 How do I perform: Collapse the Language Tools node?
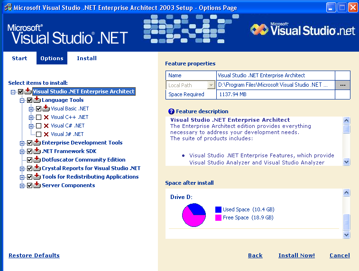[x=22, y=100]
